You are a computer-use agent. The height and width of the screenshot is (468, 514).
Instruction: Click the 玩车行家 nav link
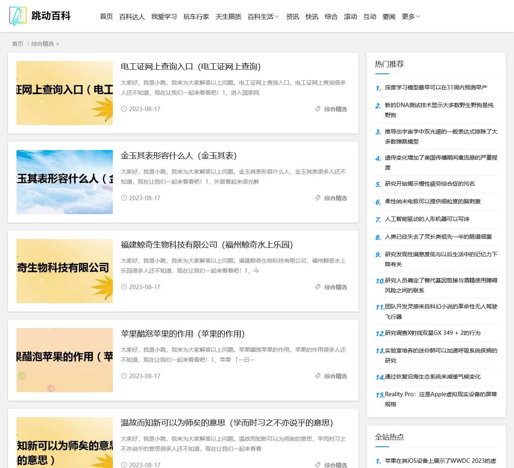tap(196, 16)
